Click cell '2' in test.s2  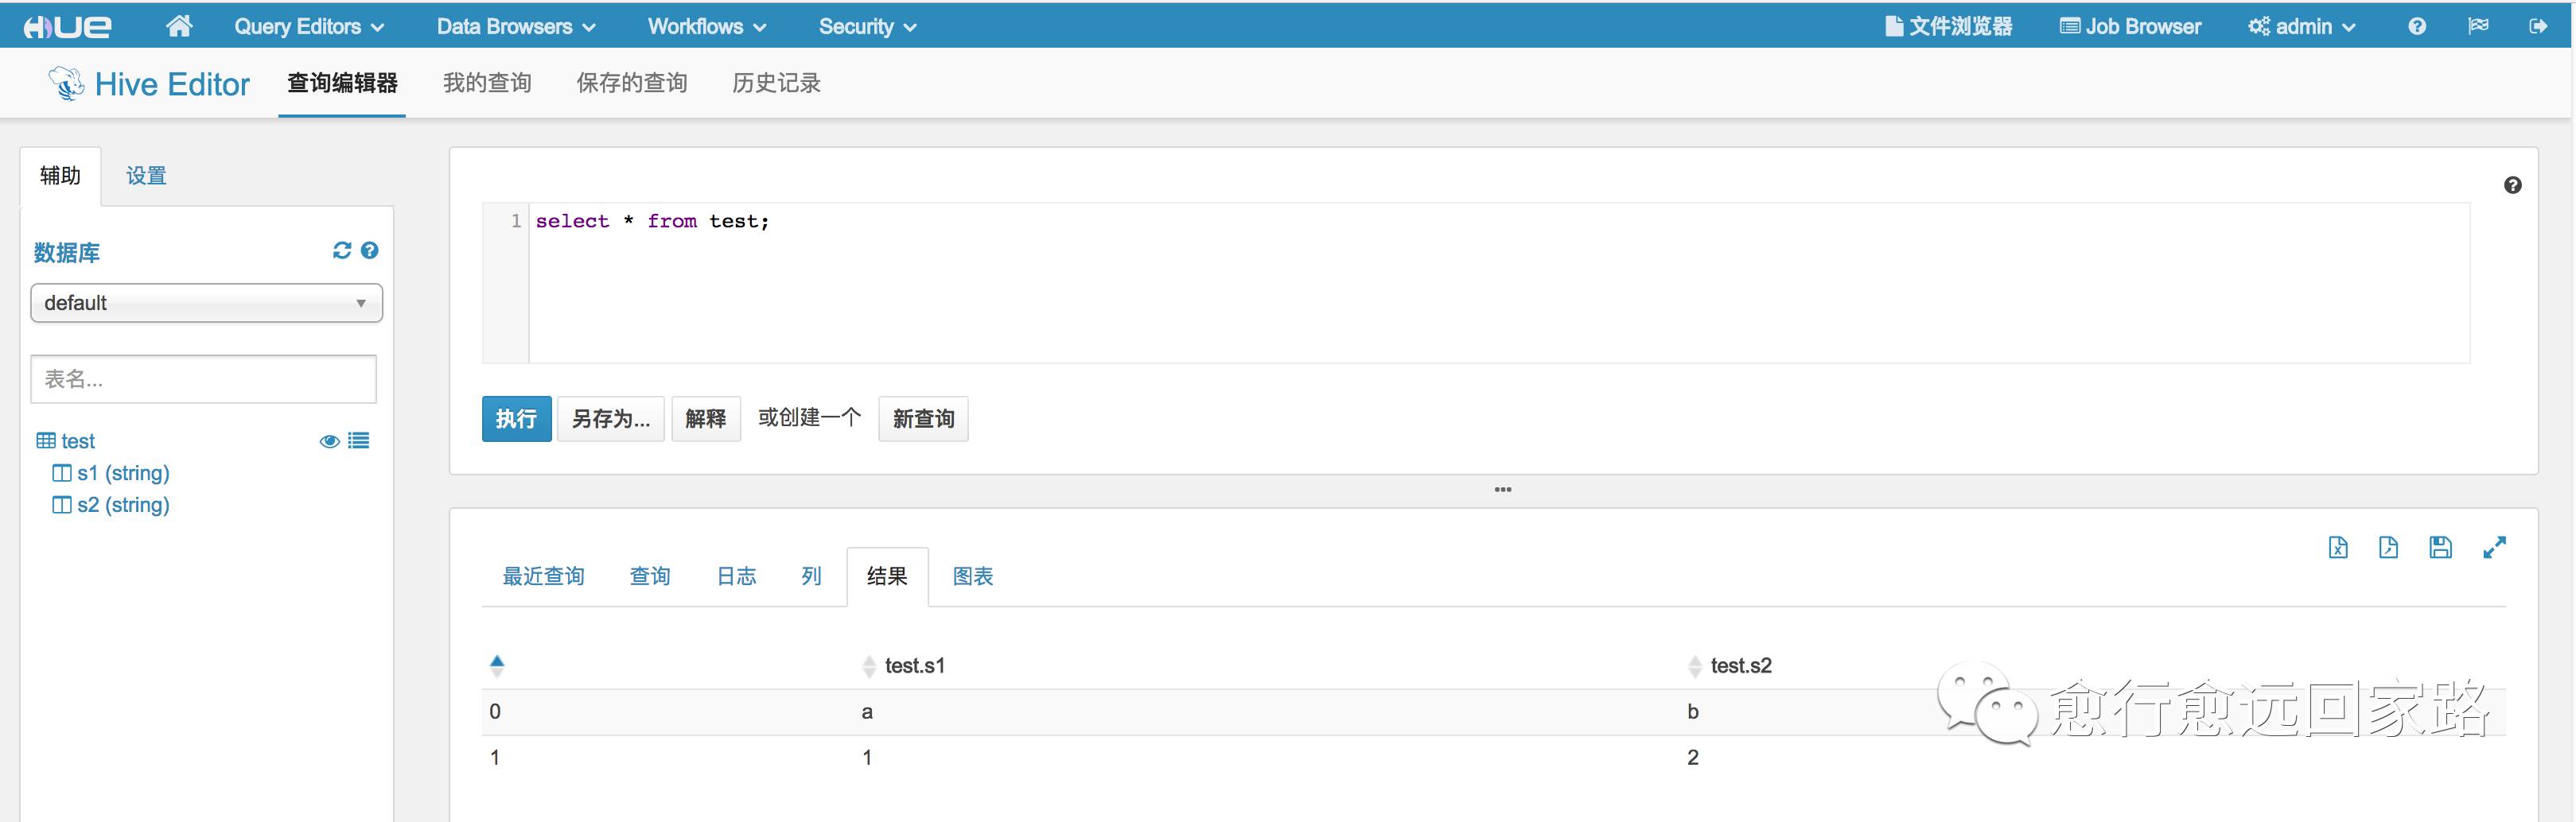point(1692,757)
